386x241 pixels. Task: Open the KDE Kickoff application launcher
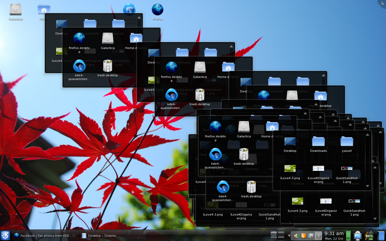point(5,235)
